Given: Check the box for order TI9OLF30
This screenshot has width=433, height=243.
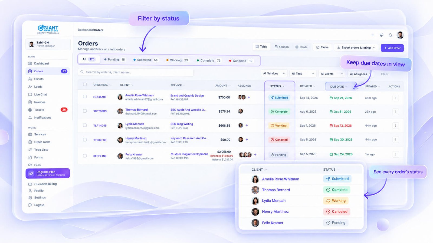Looking at the screenshot, I should (x=85, y=140).
